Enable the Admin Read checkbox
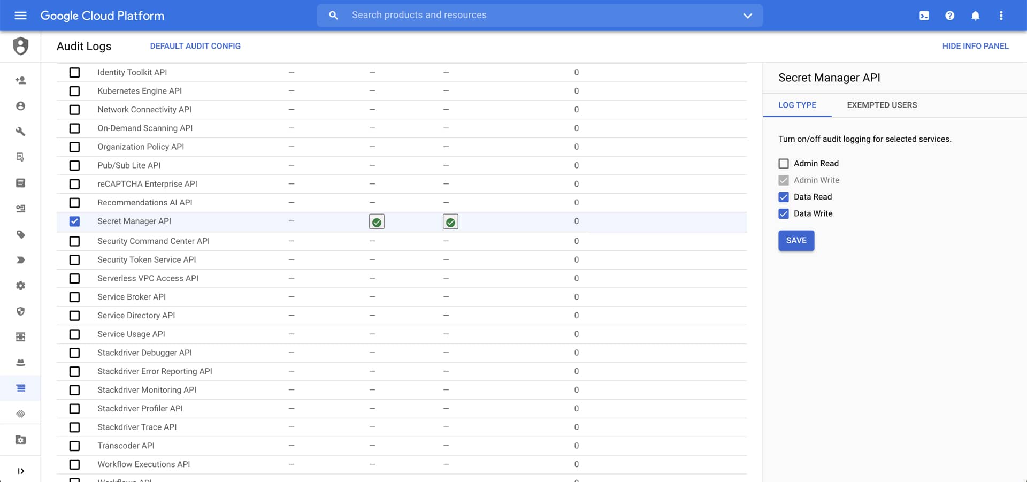Screen dimensions: 1027x482 784,164
